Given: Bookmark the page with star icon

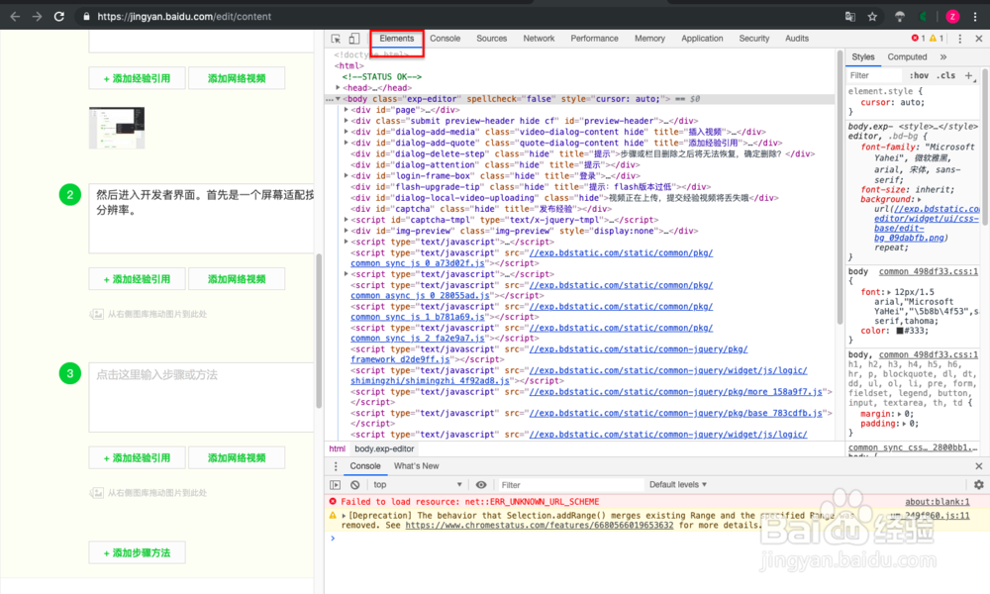Looking at the screenshot, I should (872, 17).
